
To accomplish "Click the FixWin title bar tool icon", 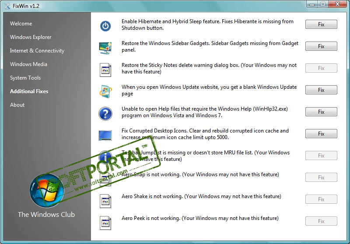I will tap(7, 6).
